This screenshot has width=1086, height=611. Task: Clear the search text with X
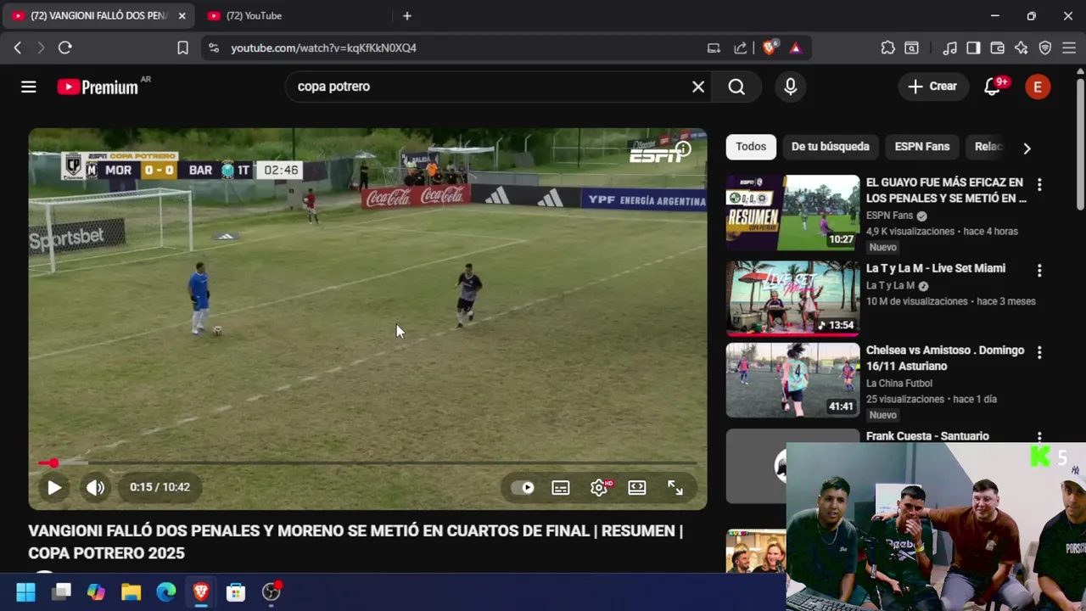tap(698, 87)
